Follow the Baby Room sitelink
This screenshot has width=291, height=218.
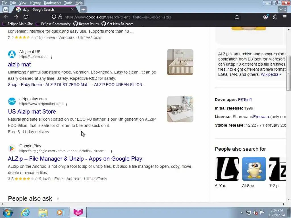[x=31, y=85]
